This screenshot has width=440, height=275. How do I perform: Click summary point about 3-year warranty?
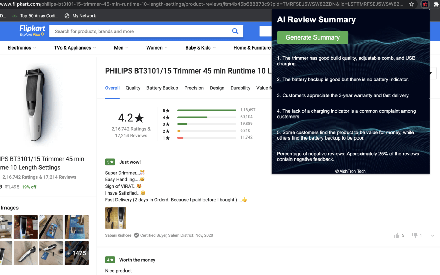click(343, 95)
